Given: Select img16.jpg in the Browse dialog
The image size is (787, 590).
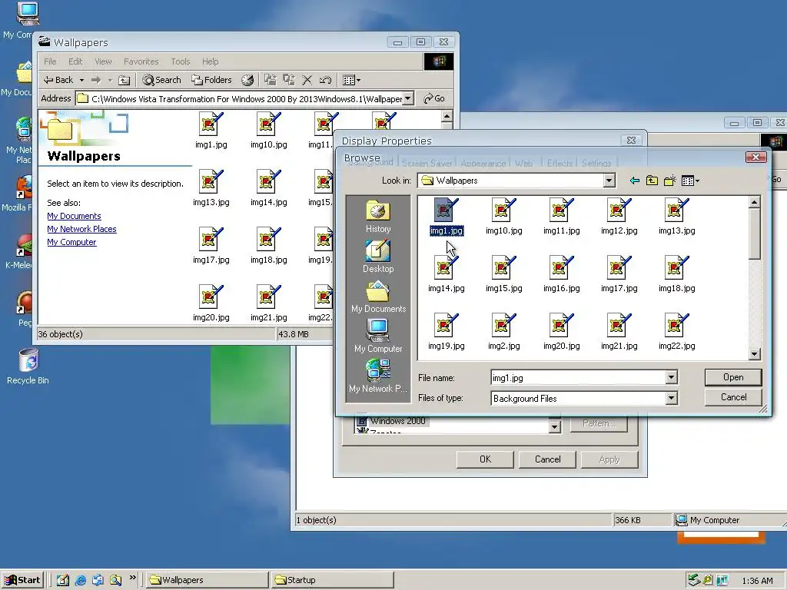Looking at the screenshot, I should click(562, 275).
